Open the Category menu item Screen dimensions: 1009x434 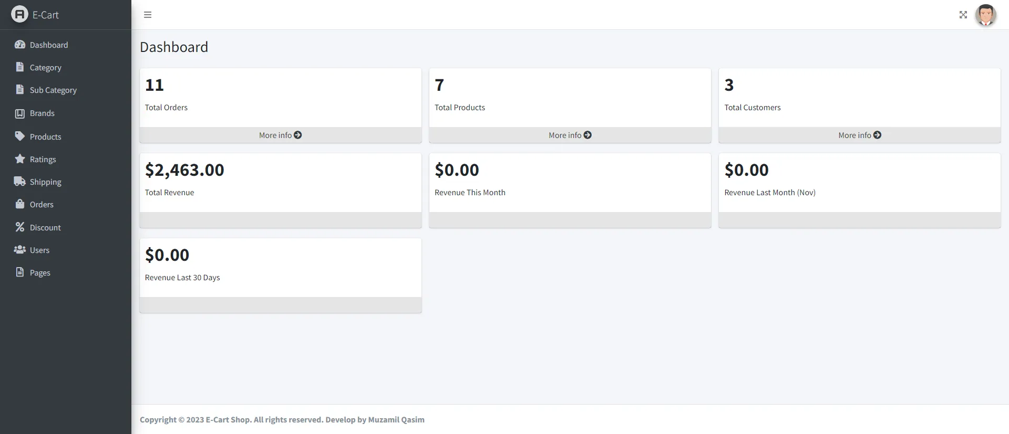coord(45,68)
